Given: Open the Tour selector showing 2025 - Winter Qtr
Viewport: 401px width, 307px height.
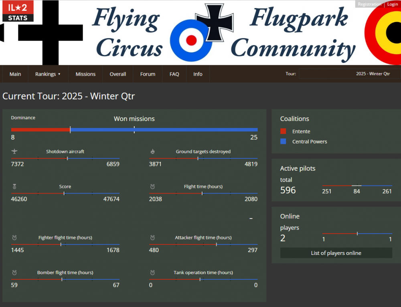Looking at the screenshot, I should click(x=349, y=74).
